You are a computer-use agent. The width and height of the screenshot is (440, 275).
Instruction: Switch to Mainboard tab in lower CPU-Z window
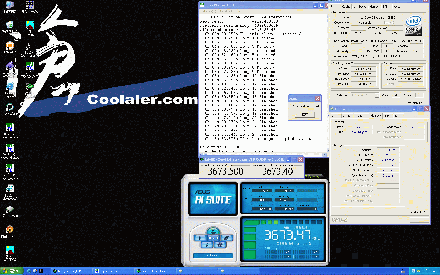coord(361,116)
